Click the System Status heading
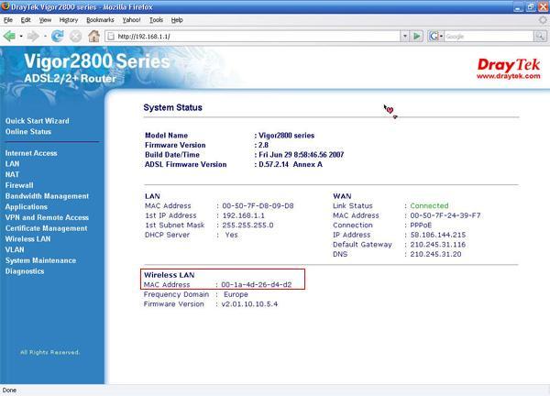The height and width of the screenshot is (396, 550). click(172, 107)
